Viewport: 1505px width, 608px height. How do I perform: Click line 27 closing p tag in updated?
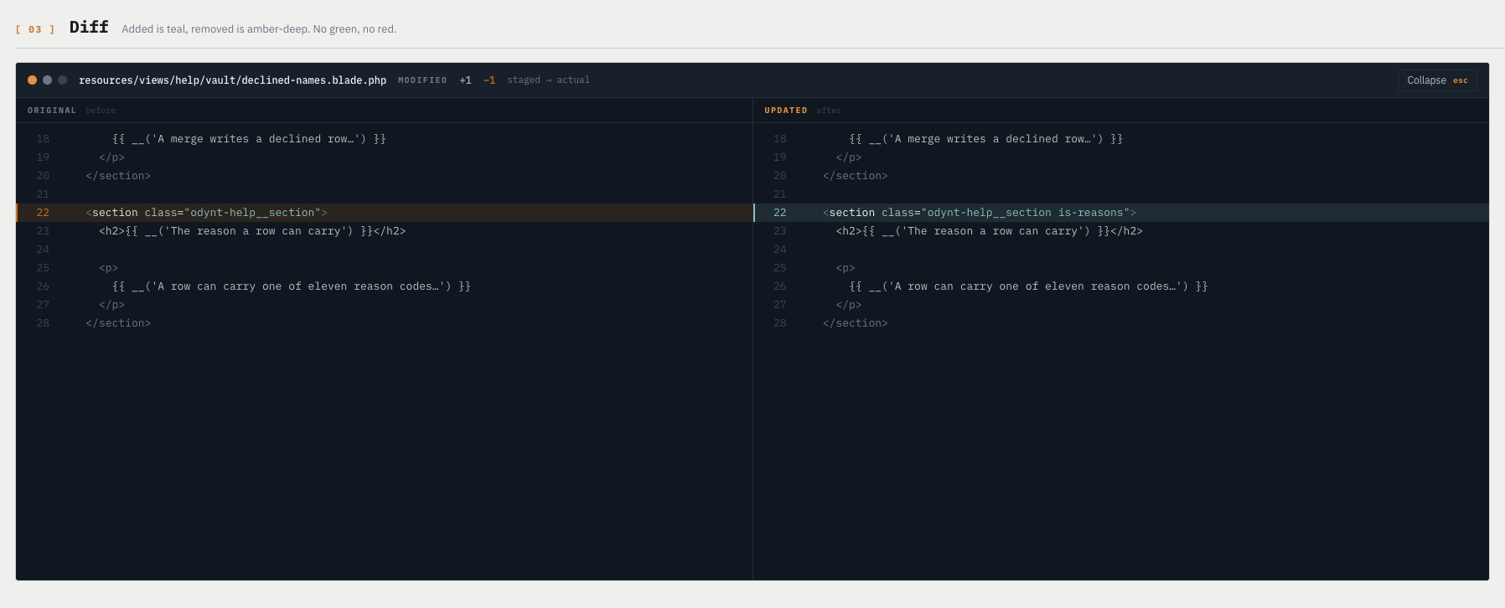[849, 305]
